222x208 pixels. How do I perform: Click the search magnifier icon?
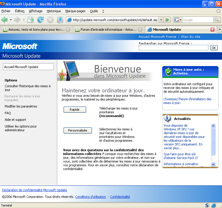coord(217,20)
